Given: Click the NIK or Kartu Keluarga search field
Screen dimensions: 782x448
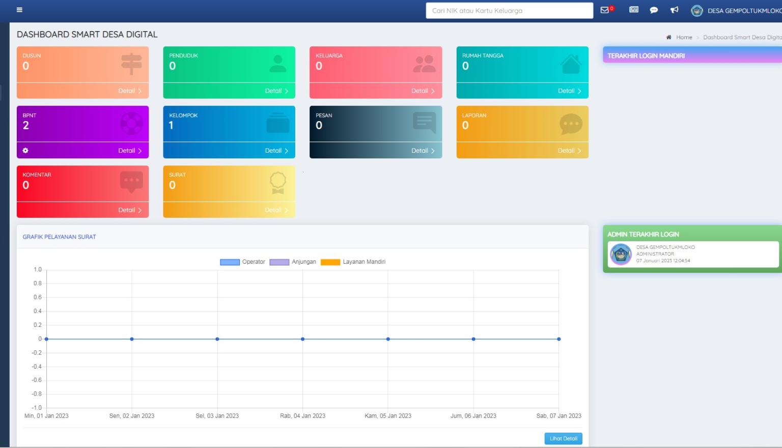Looking at the screenshot, I should pos(509,11).
